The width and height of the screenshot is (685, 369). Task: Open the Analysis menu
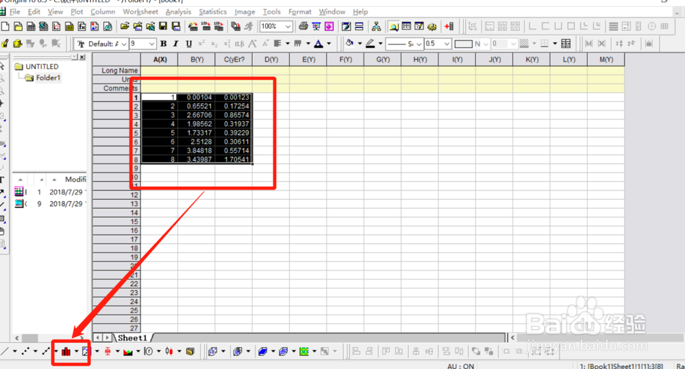point(178,12)
